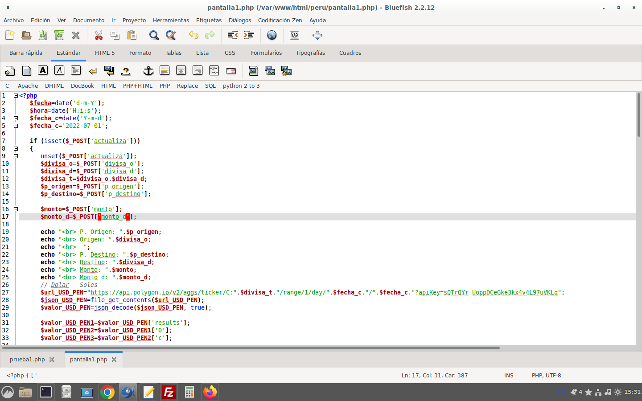Click the Undo arrow icon
This screenshot has height=401, width=642.
[x=193, y=35]
